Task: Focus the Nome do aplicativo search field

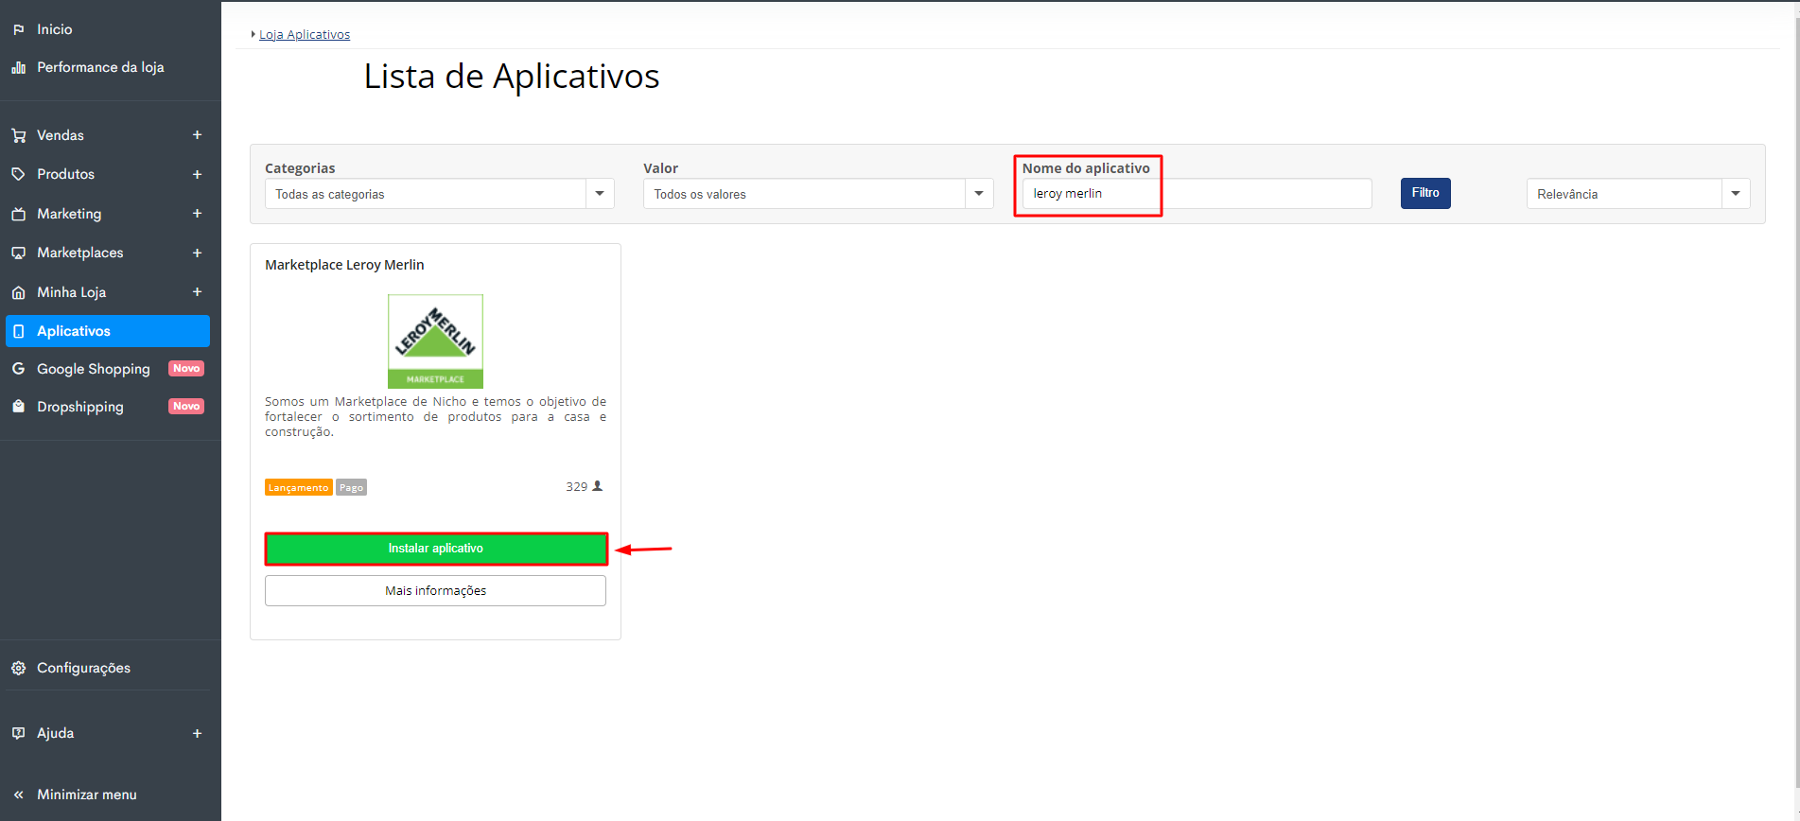Action: point(1197,193)
